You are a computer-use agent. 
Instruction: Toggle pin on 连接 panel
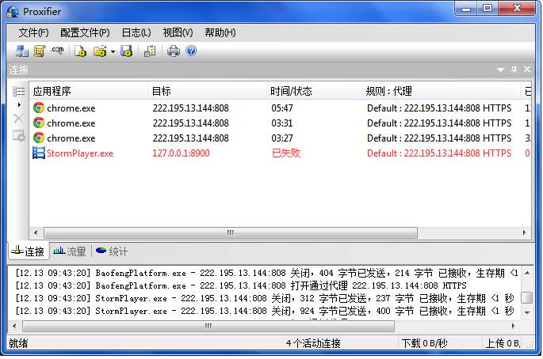514,70
